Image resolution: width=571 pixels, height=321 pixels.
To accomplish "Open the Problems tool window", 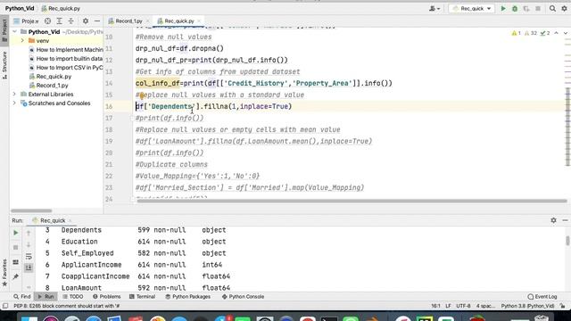I will tap(106, 297).
